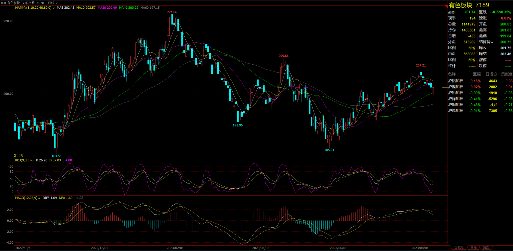Open the 沪铜加权 contract row
Image resolution: width=513 pixels, height=251 pixels.
[455, 105]
